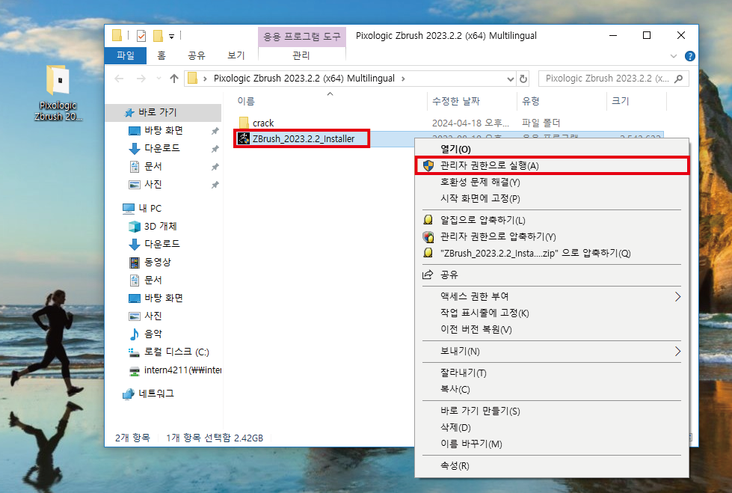Open pinned 사진 under quick access

(x=153, y=184)
